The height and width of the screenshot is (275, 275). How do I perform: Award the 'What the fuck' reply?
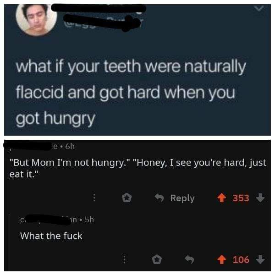coord(157,259)
